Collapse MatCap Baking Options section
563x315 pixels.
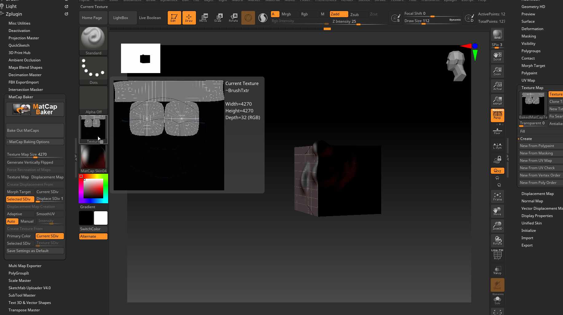(35, 142)
